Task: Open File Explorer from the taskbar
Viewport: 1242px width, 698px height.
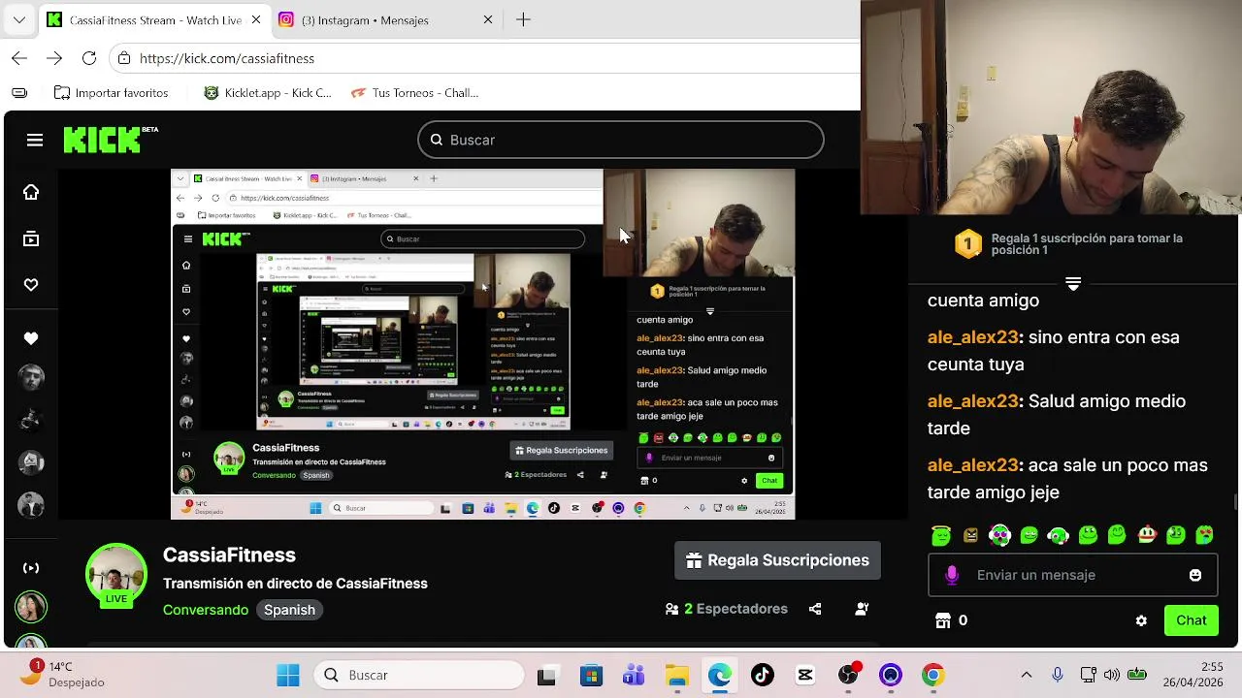Action: (677, 675)
